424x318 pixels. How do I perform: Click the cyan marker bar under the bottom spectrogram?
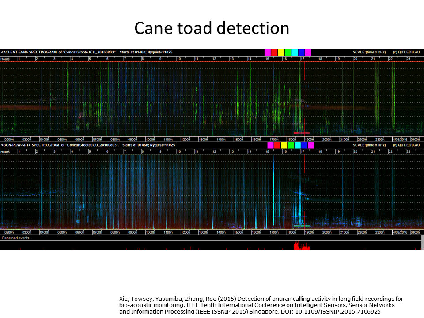(x=302, y=226)
